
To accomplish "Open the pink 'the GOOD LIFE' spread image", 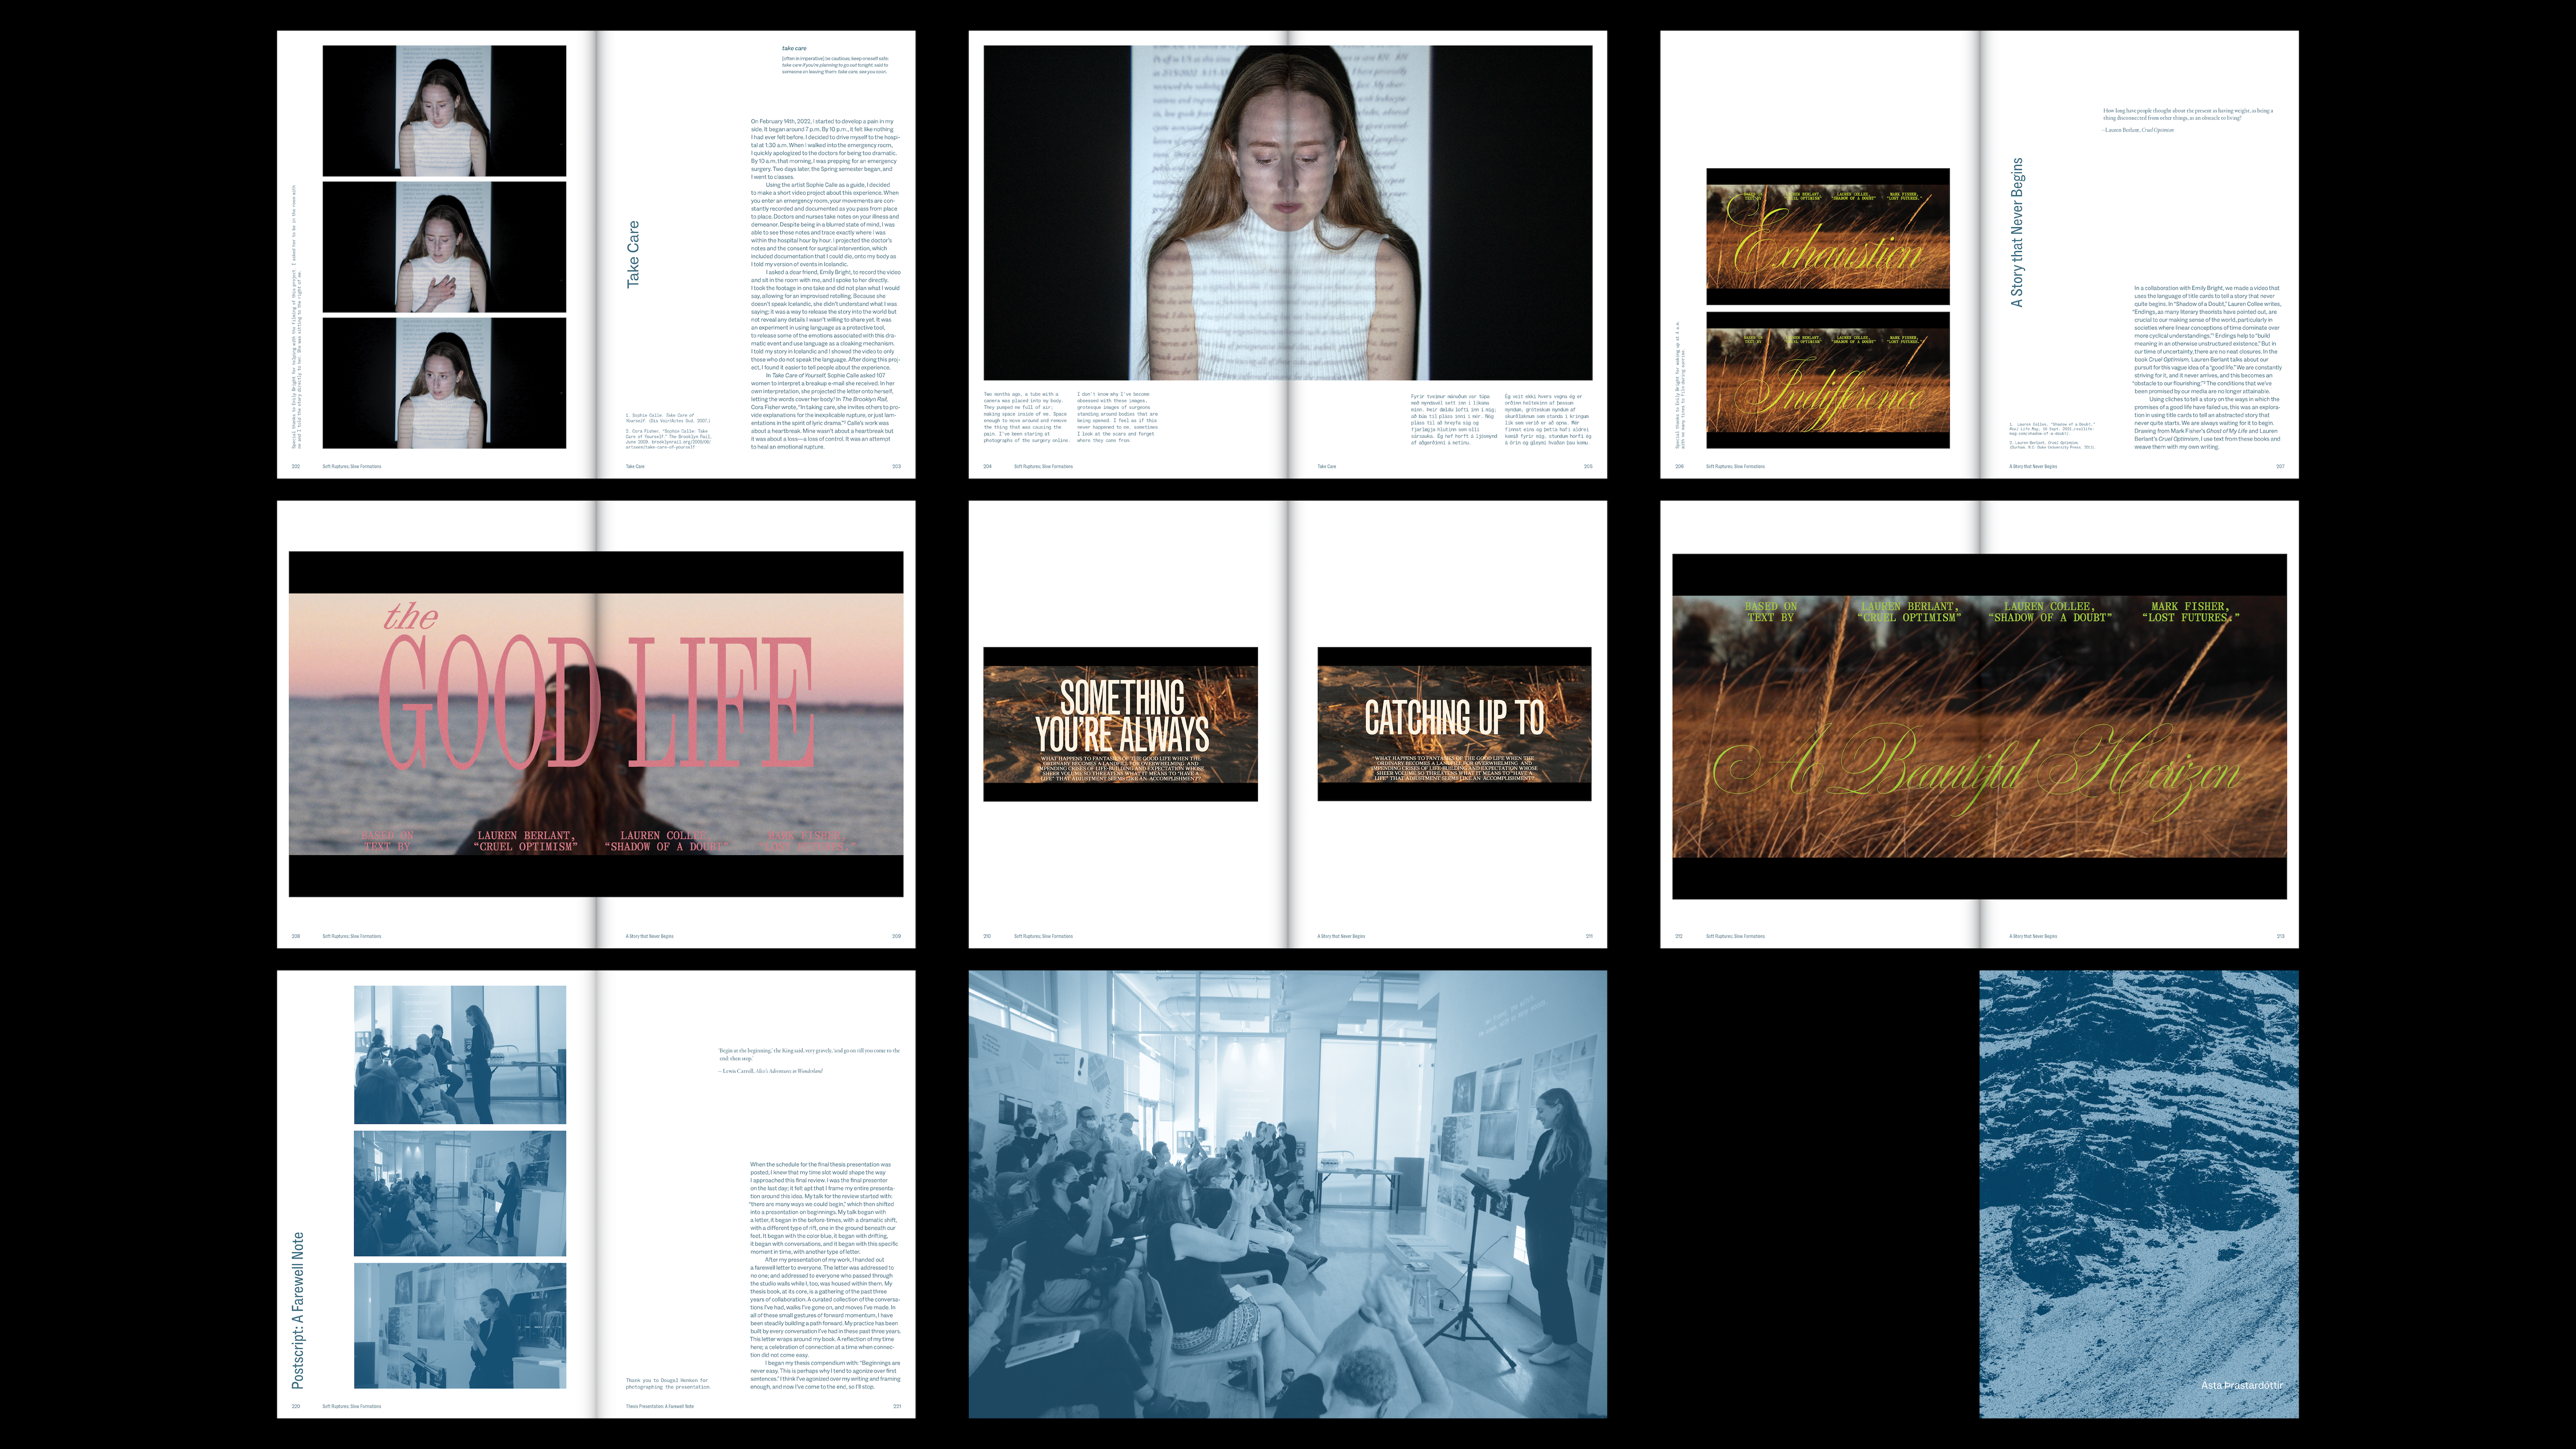I will point(596,724).
